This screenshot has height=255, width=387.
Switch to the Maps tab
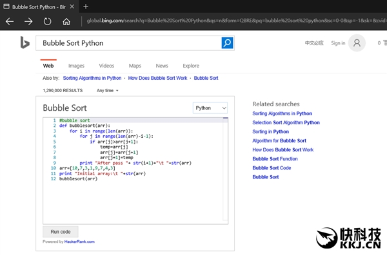click(135, 66)
